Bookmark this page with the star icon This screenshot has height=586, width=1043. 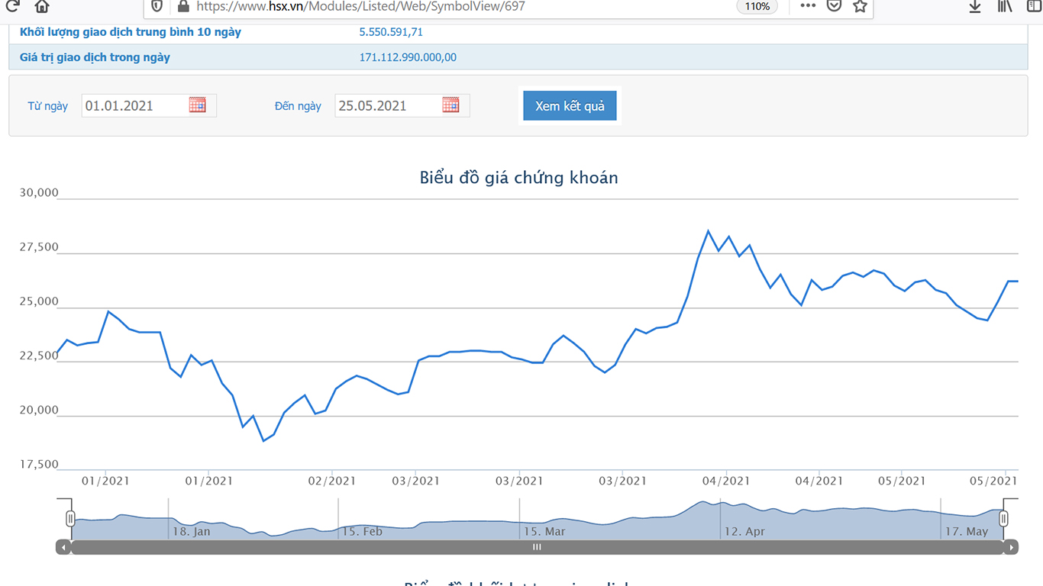click(x=860, y=6)
